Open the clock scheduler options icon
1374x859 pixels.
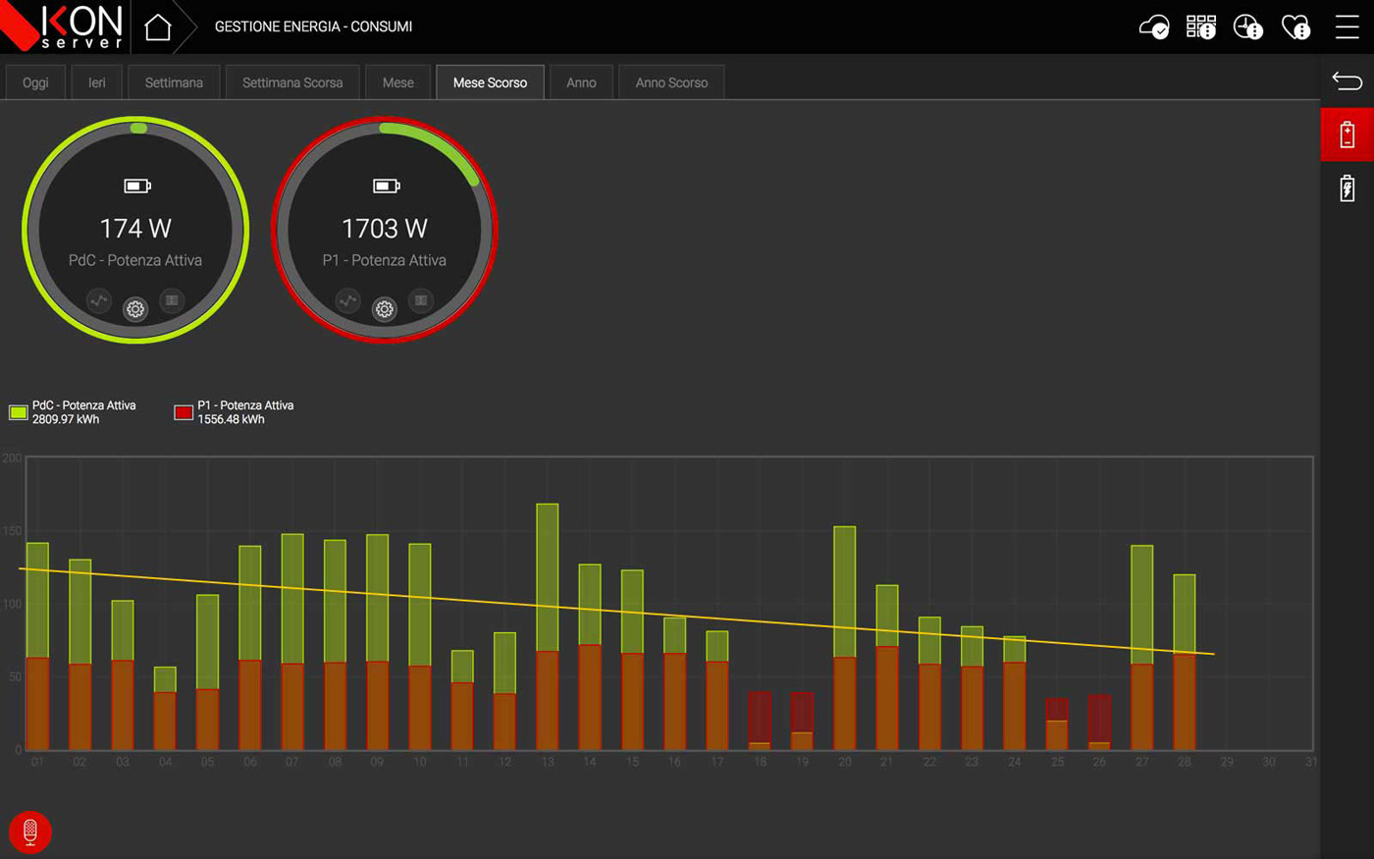click(1247, 27)
